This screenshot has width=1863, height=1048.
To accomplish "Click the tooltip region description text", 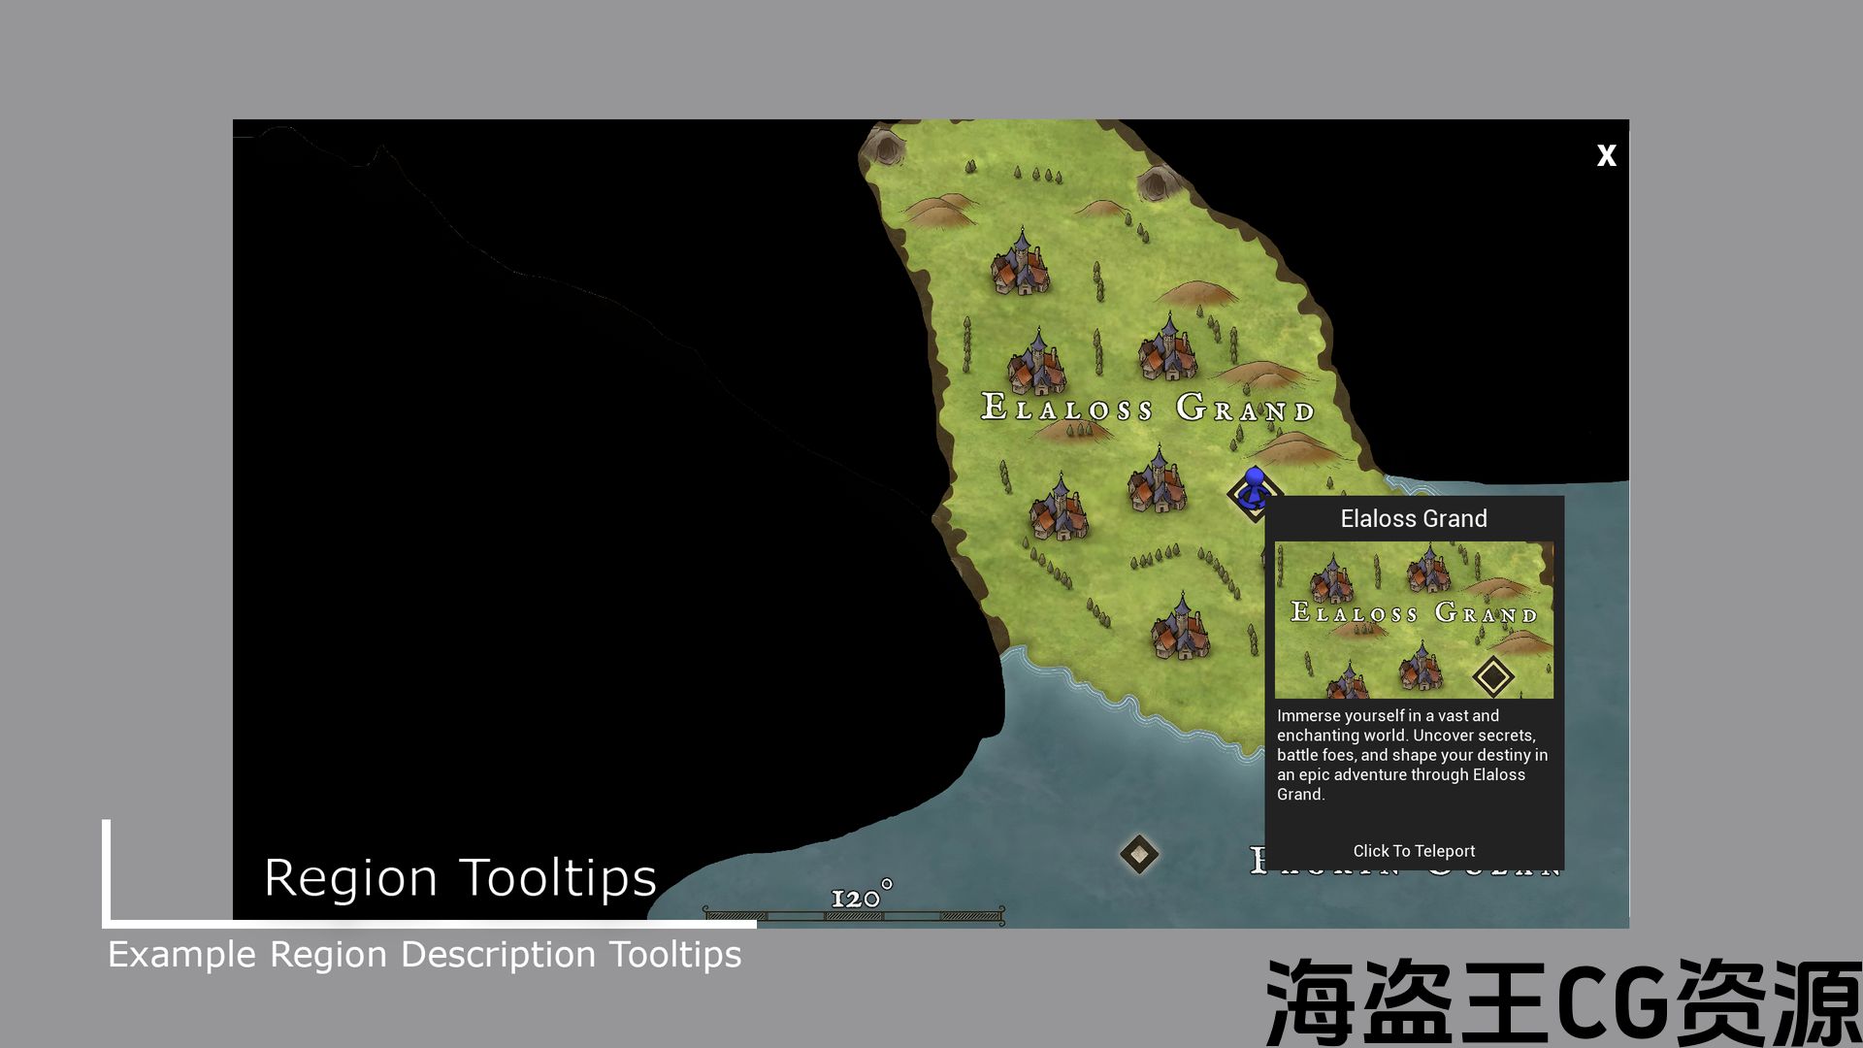I will click(x=1412, y=755).
